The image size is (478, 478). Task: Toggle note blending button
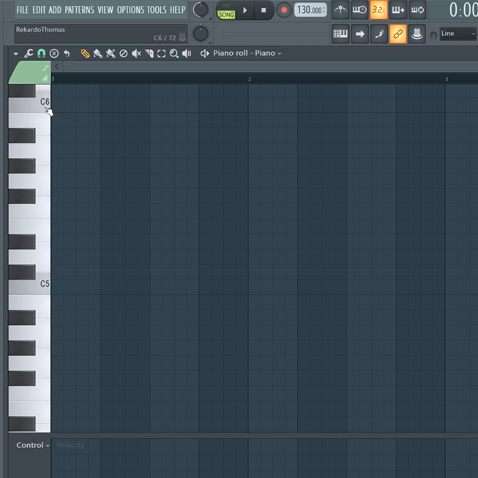click(378, 34)
